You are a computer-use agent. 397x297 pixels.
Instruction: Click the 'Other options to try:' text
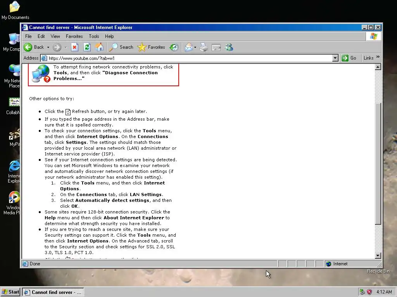(52, 99)
